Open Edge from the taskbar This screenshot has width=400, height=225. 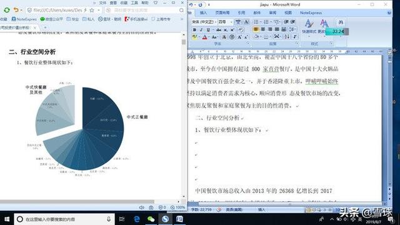tap(137, 219)
